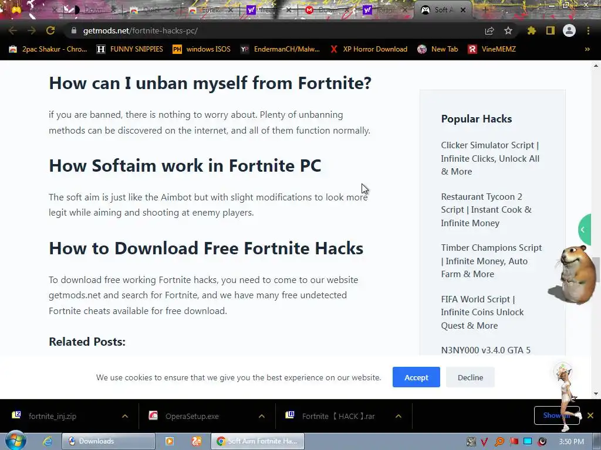Open fortnite_inj.zip download item
This screenshot has width=601, height=450.
pyautogui.click(x=52, y=416)
